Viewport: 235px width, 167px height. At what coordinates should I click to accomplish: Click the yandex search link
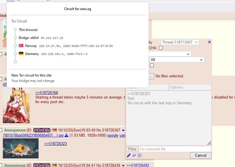(x=122, y=135)
